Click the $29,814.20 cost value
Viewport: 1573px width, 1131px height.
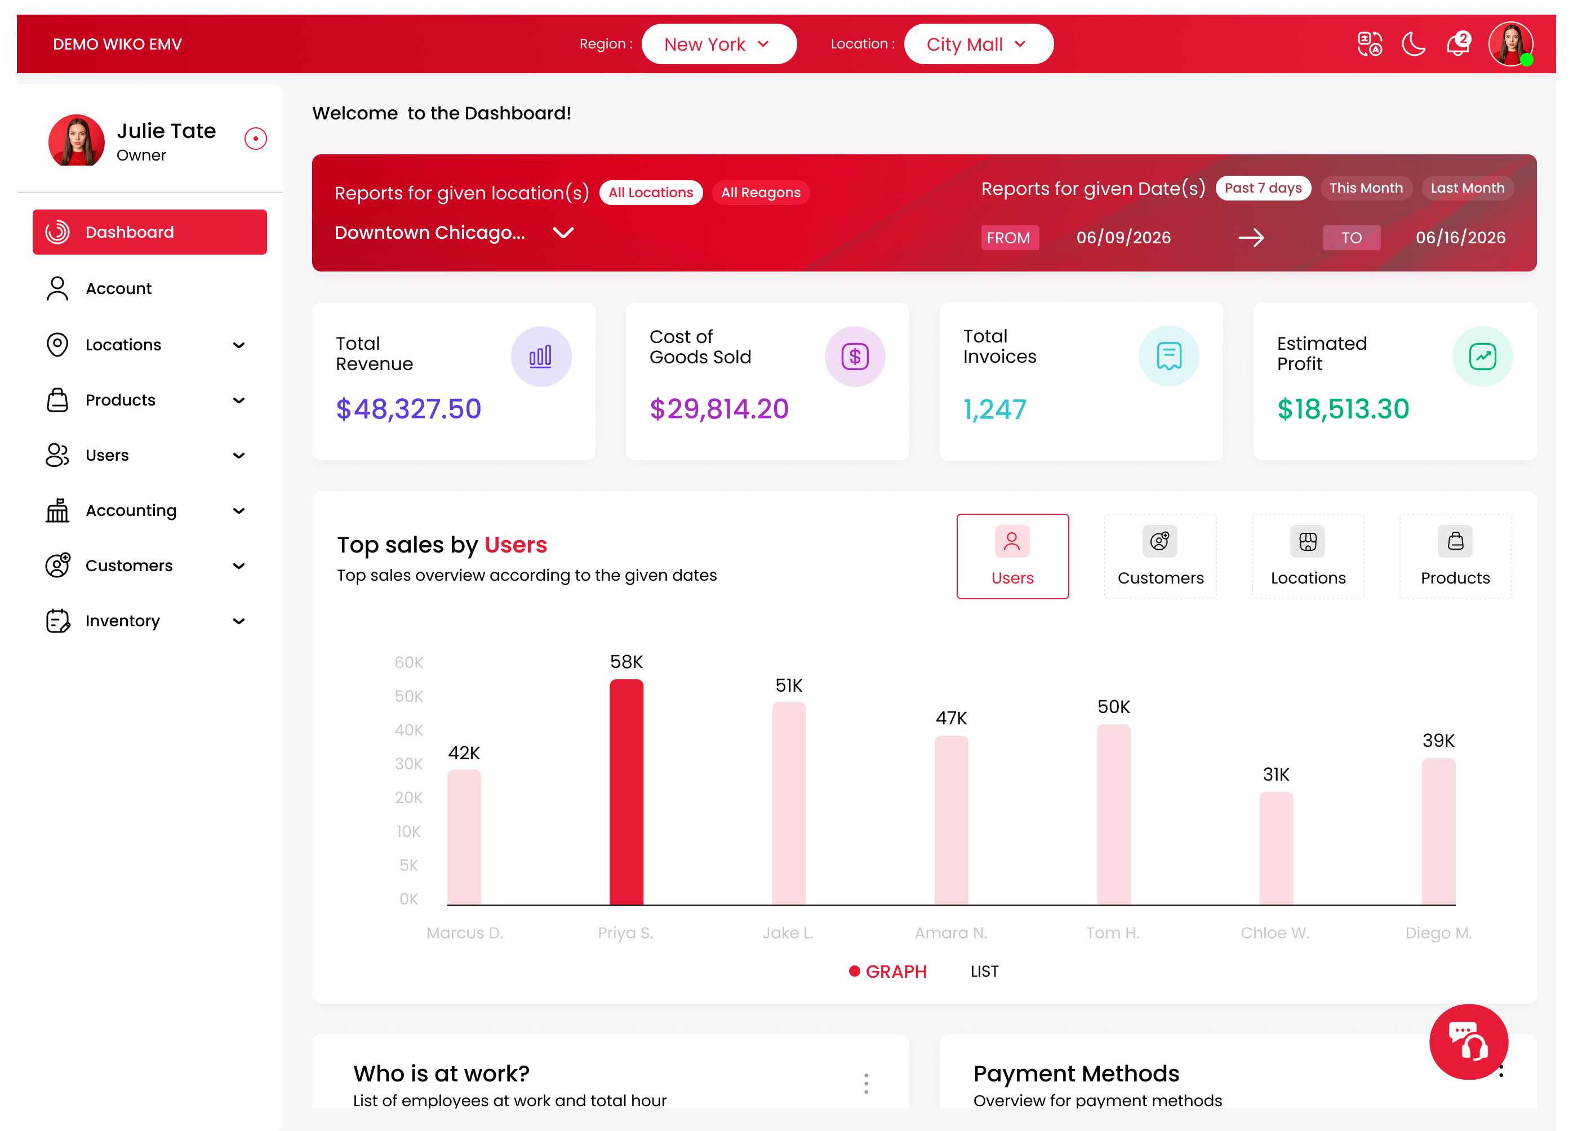click(718, 409)
